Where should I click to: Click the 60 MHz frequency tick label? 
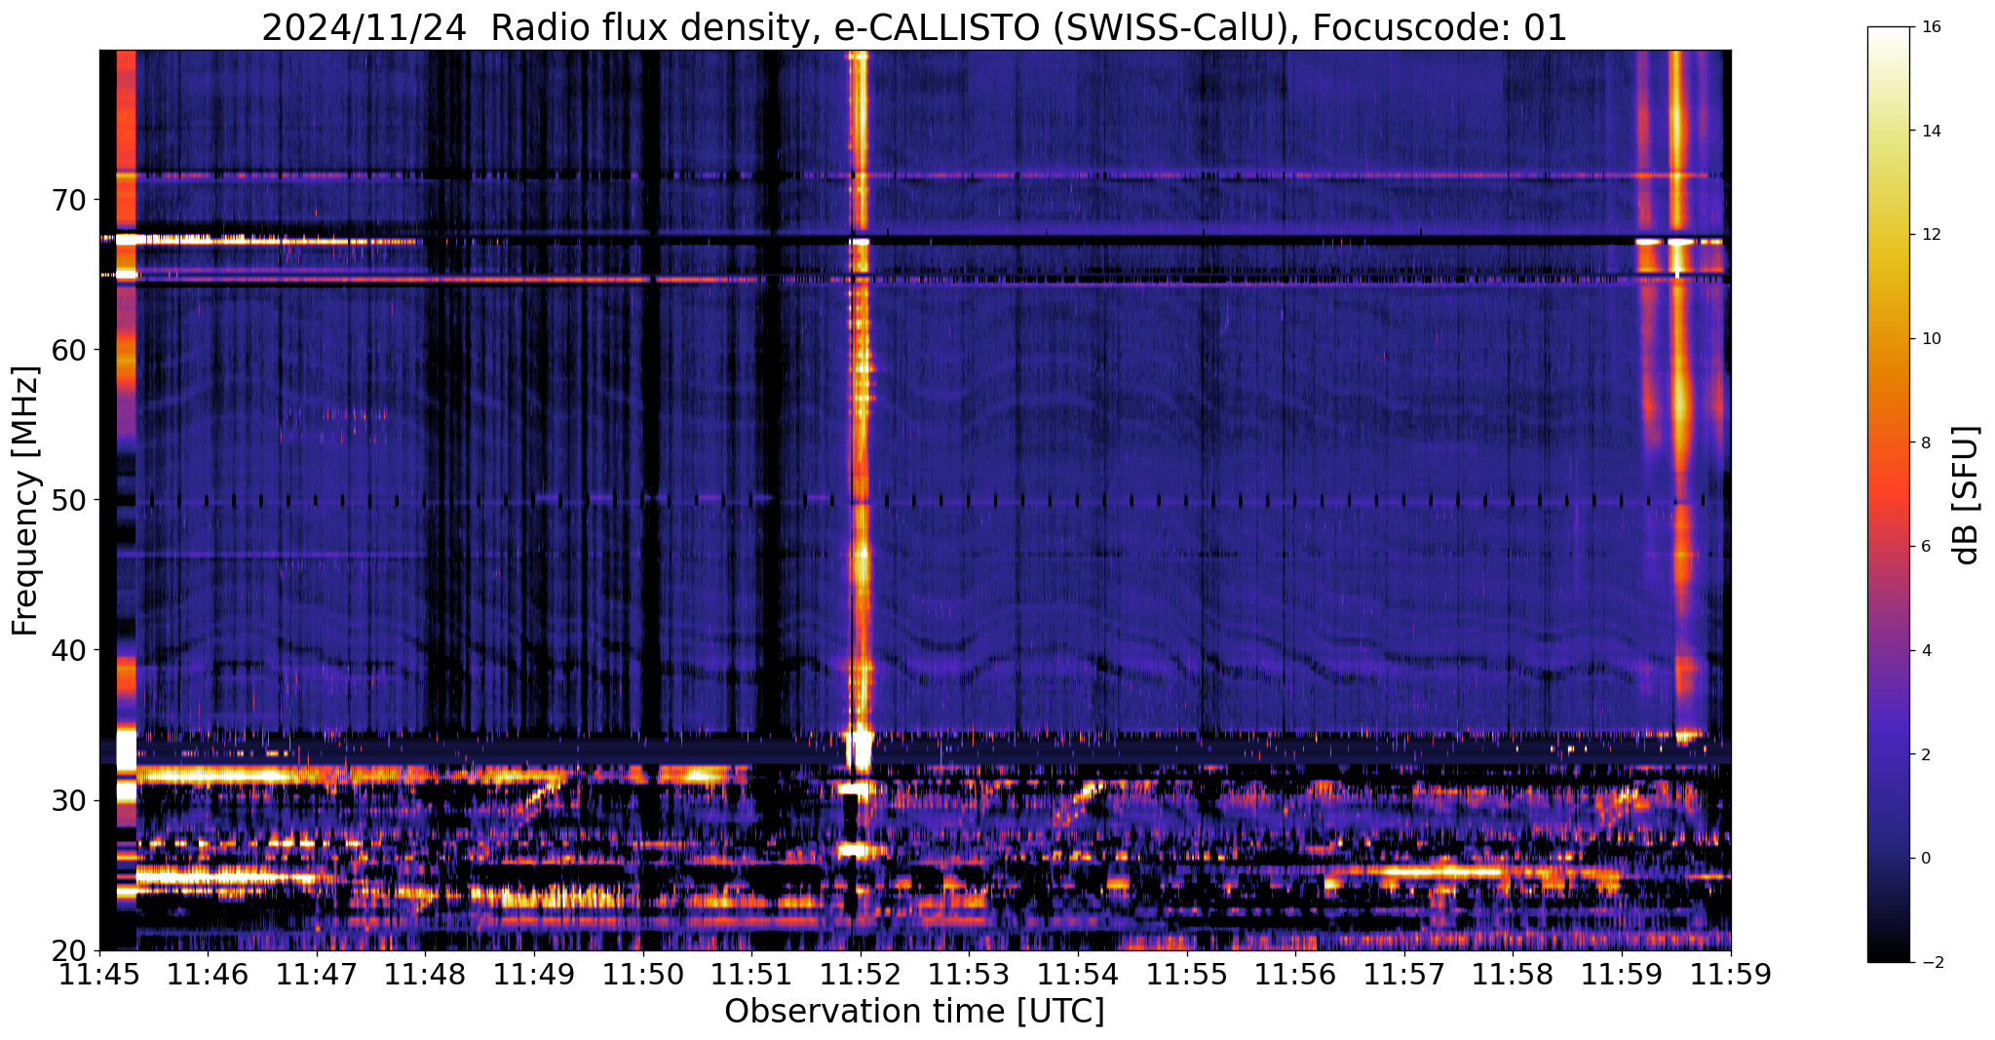pyautogui.click(x=69, y=350)
